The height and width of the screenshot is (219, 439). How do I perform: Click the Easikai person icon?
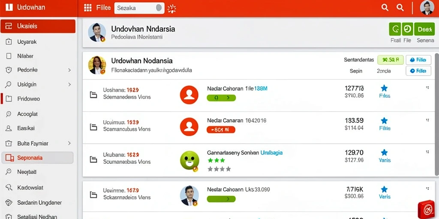(x=9, y=128)
